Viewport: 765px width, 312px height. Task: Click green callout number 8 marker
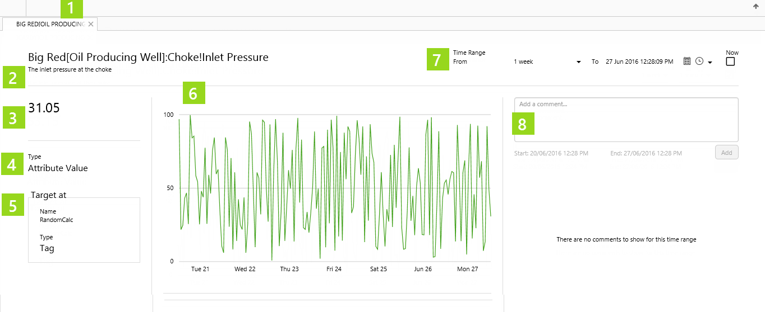coord(523,124)
